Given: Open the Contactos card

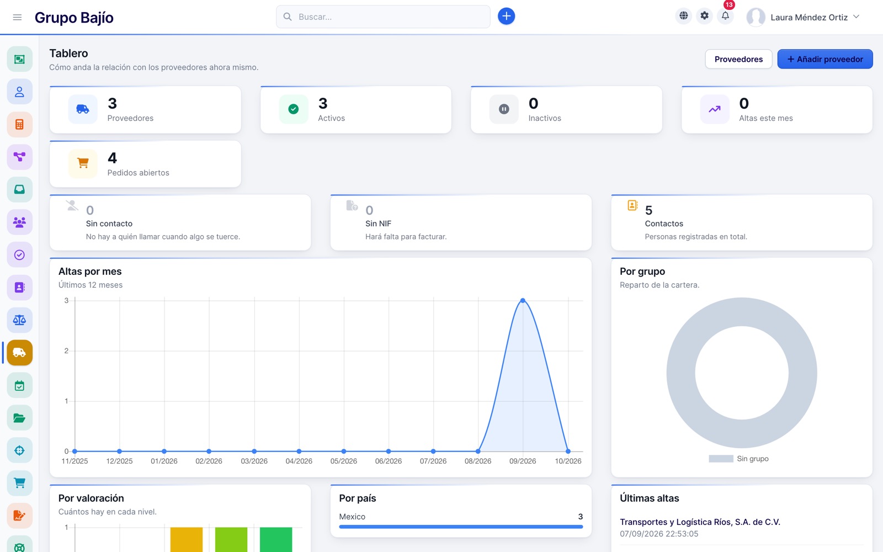Looking at the screenshot, I should click(742, 222).
